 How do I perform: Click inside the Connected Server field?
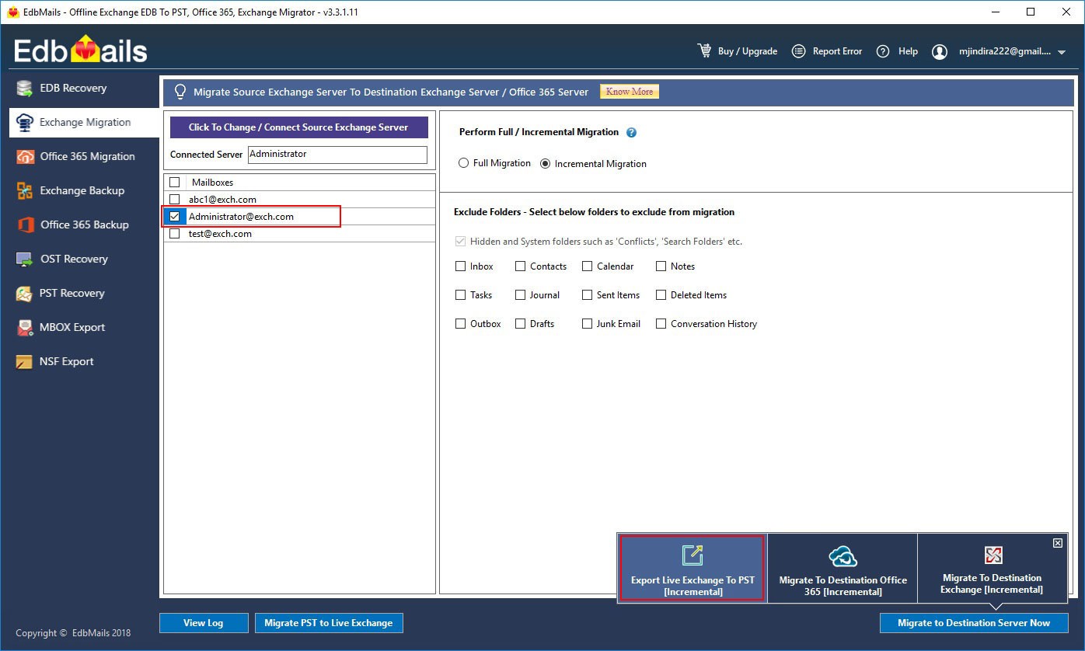(x=337, y=155)
